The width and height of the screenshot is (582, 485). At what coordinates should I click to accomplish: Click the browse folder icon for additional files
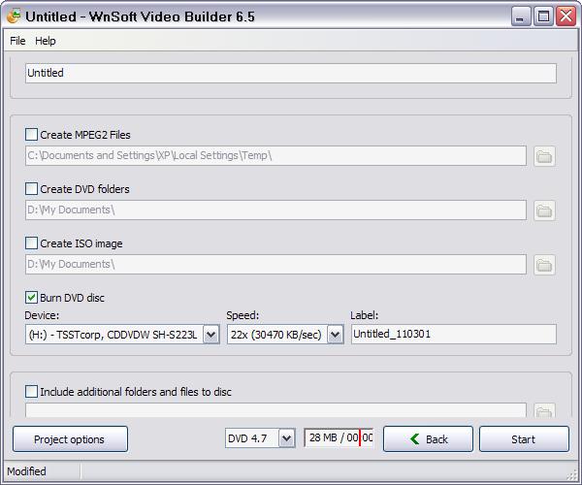point(544,411)
